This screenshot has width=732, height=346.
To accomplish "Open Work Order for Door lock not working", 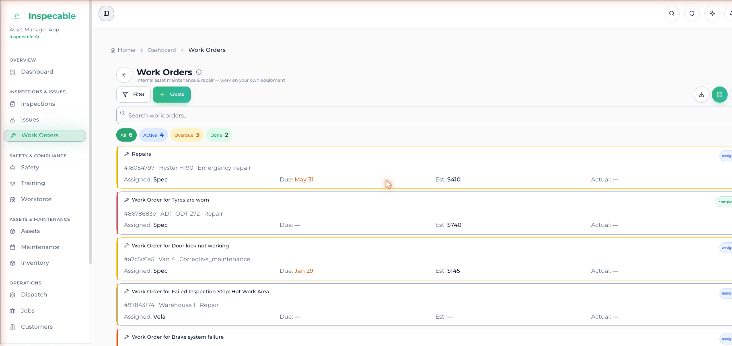I will pos(424,259).
